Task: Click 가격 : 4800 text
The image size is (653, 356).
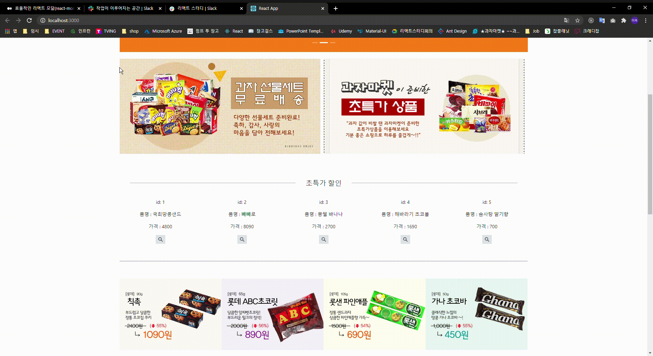Action: [x=160, y=227]
